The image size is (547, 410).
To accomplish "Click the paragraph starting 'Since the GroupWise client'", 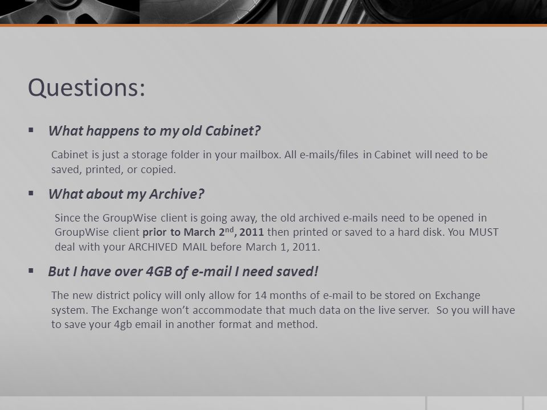I will tap(276, 232).
